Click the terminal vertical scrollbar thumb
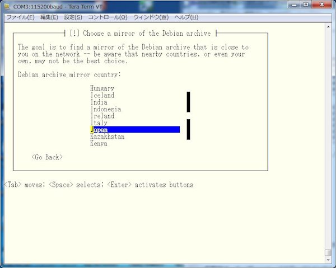336x268 pixels. [328, 252]
